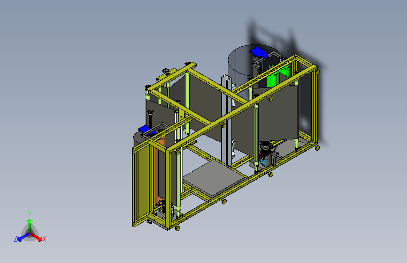Select the tall gray channel post at center
Image resolution: width=407 pixels, height=263 pixels.
227,120
